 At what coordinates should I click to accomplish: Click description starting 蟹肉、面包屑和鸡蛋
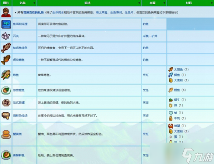(71, 134)
